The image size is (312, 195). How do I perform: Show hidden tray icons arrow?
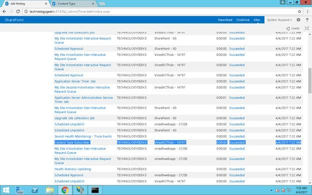coord(271,190)
